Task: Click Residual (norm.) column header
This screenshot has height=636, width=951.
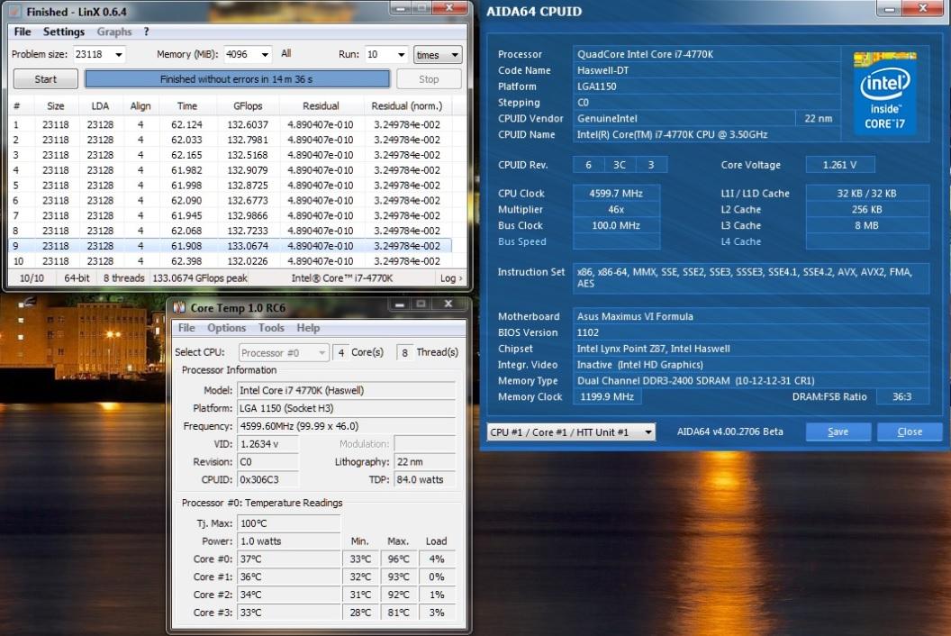Action: click(x=407, y=105)
